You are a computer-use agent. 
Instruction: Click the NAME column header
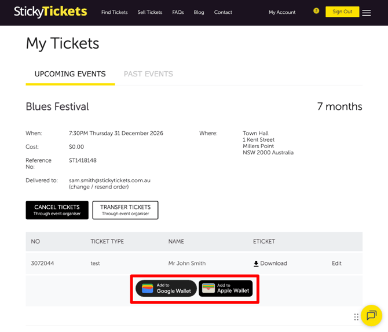(176, 242)
